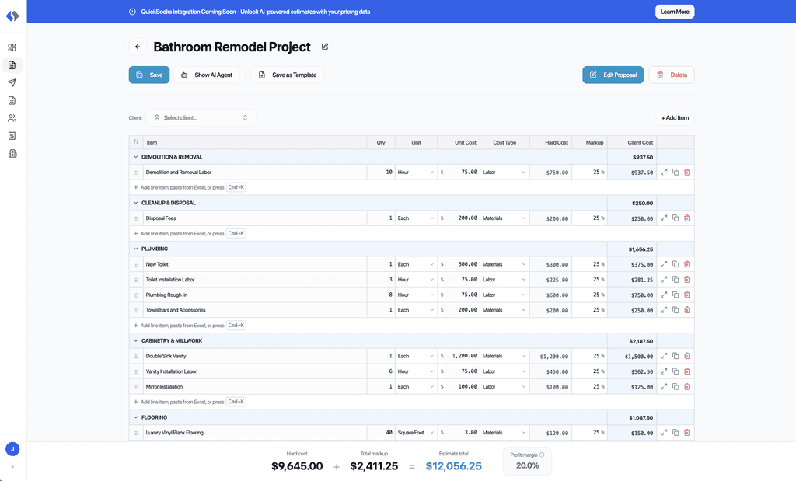Click the app logo in sidebar
The image size is (796, 481).
(x=12, y=16)
